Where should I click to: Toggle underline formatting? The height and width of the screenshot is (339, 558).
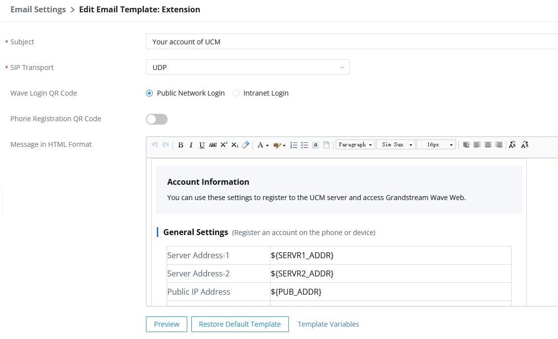[x=202, y=145]
